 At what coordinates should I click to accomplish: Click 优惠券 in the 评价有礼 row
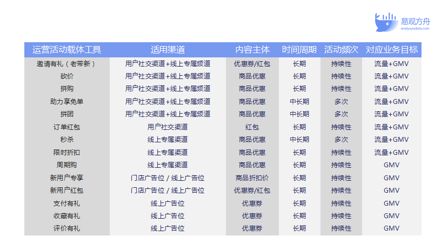252,228
